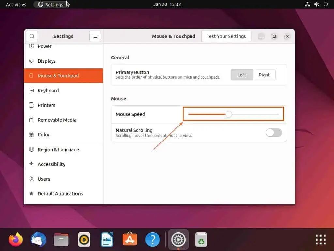Select Keyboard in the Settings sidebar
Viewport: 334px width, 251px height.
click(48, 90)
